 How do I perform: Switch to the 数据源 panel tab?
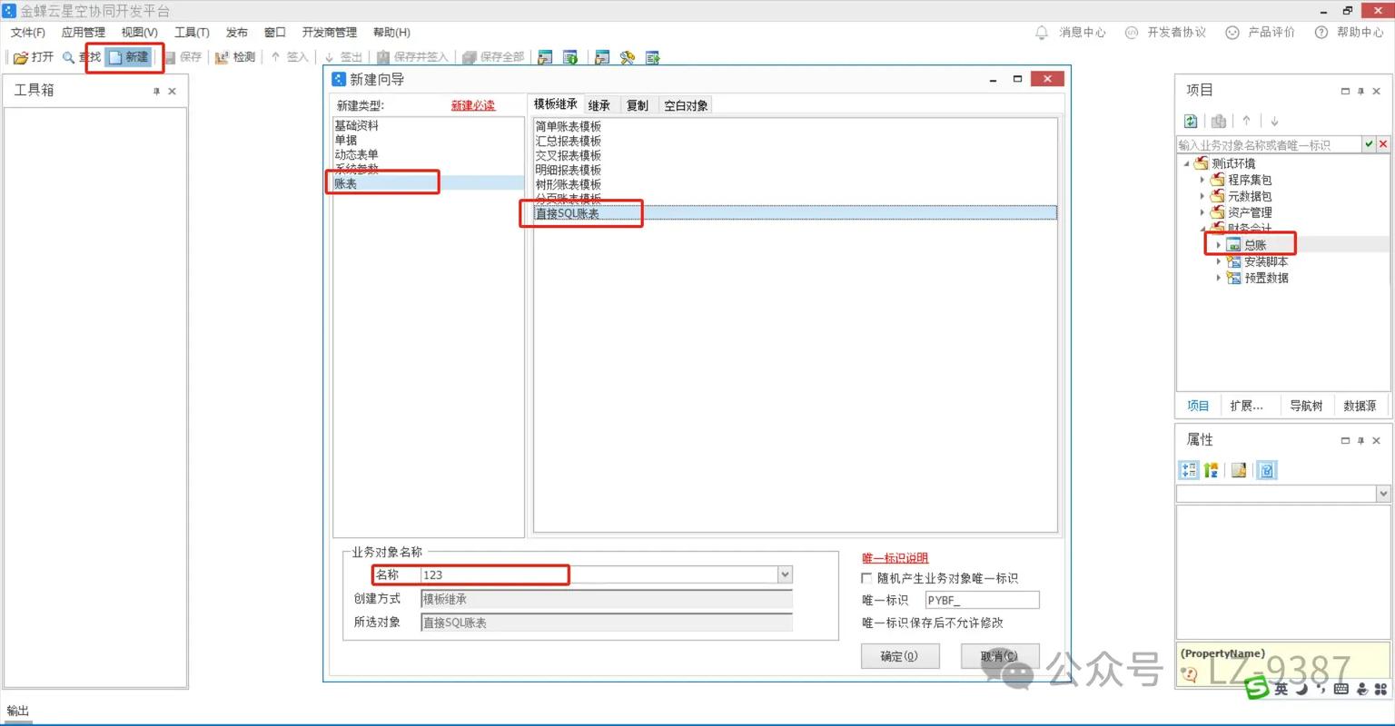pyautogui.click(x=1360, y=406)
